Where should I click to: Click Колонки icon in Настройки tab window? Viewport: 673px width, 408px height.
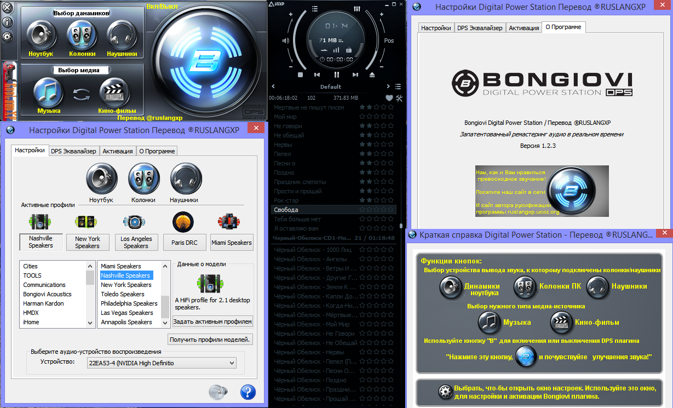point(144,179)
